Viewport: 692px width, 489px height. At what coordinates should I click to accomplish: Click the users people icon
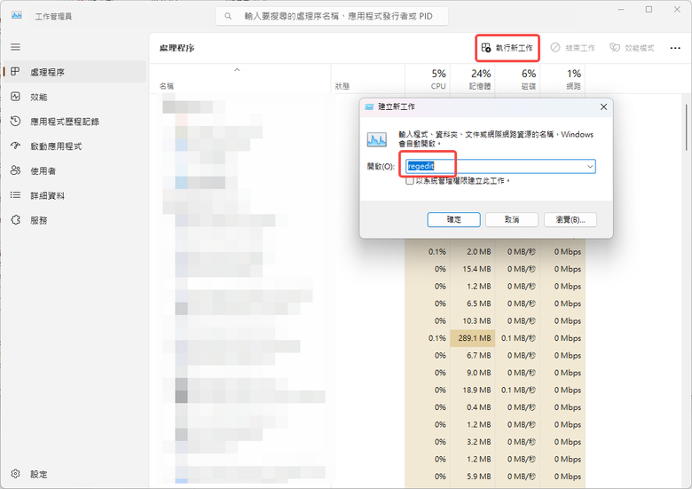pos(15,170)
